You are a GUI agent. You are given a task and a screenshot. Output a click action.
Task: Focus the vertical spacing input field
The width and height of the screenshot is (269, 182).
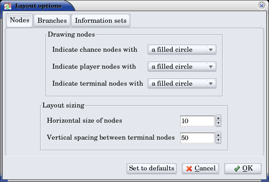point(197,138)
